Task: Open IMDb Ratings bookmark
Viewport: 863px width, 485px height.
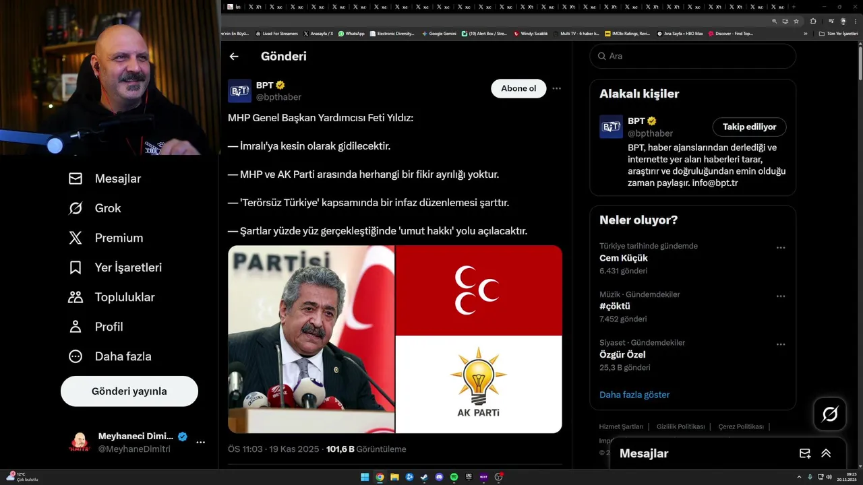Action: pyautogui.click(x=628, y=33)
